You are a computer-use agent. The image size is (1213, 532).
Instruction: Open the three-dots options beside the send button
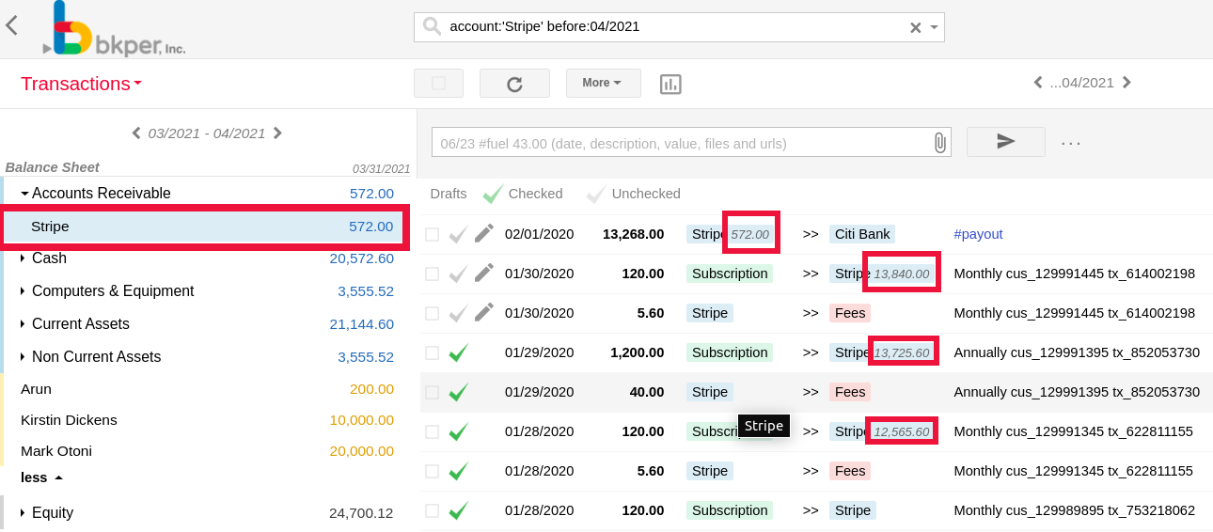coord(1071,143)
